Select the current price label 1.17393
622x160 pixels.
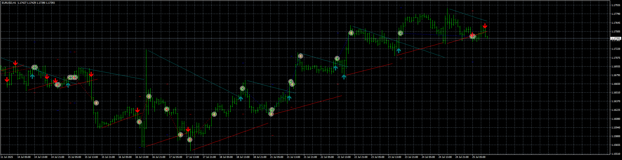[x=616, y=38]
